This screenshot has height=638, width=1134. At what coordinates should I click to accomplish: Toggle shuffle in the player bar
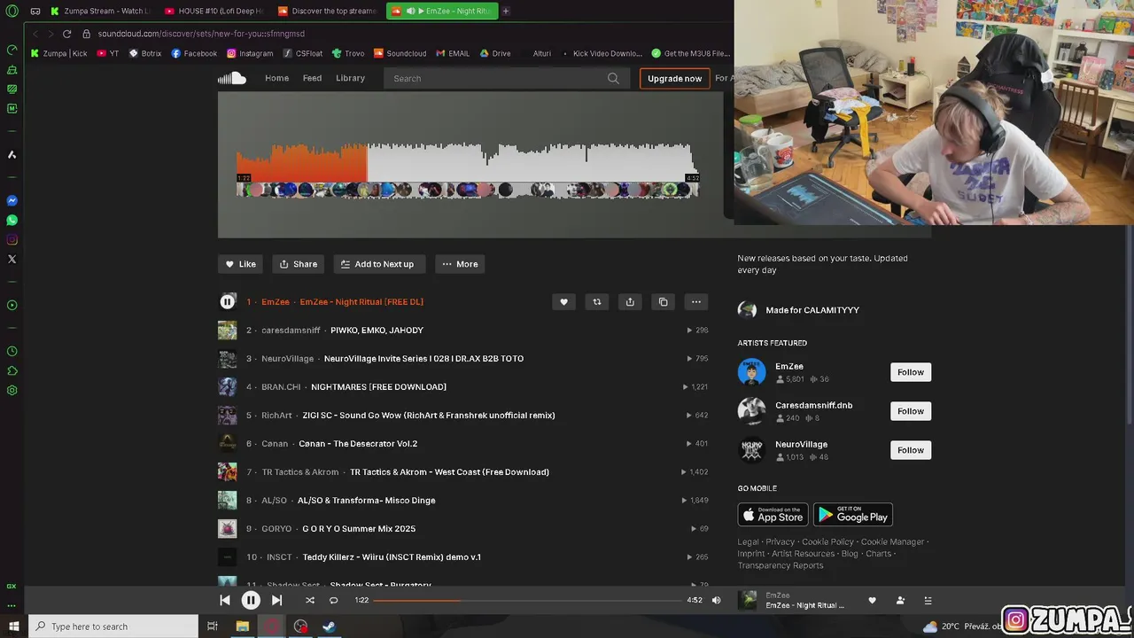309,600
